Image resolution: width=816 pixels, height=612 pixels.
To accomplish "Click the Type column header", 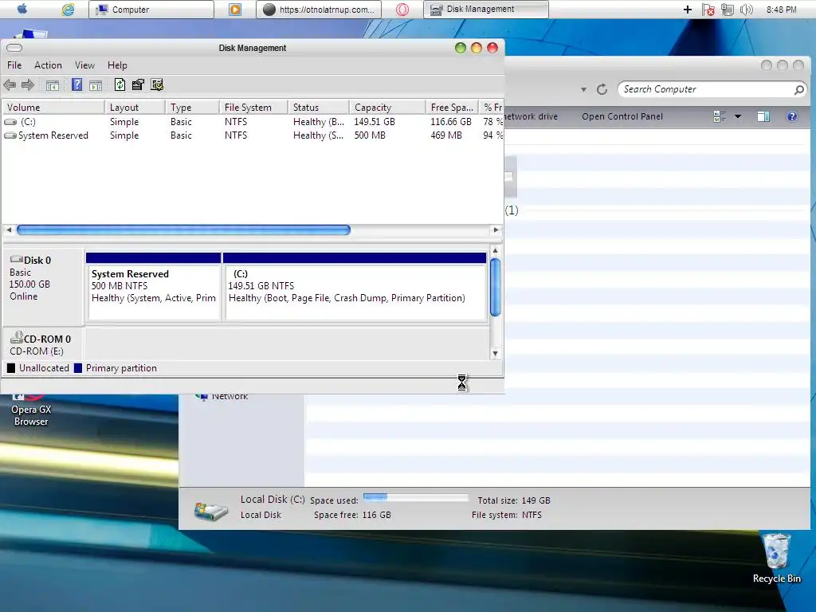I will point(192,108).
